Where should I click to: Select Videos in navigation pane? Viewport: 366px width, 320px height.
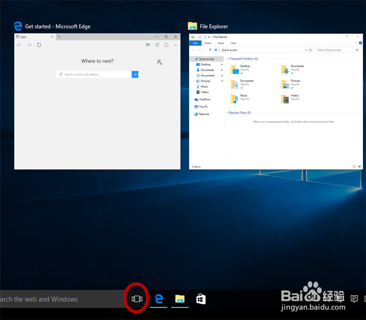pyautogui.click(x=205, y=92)
